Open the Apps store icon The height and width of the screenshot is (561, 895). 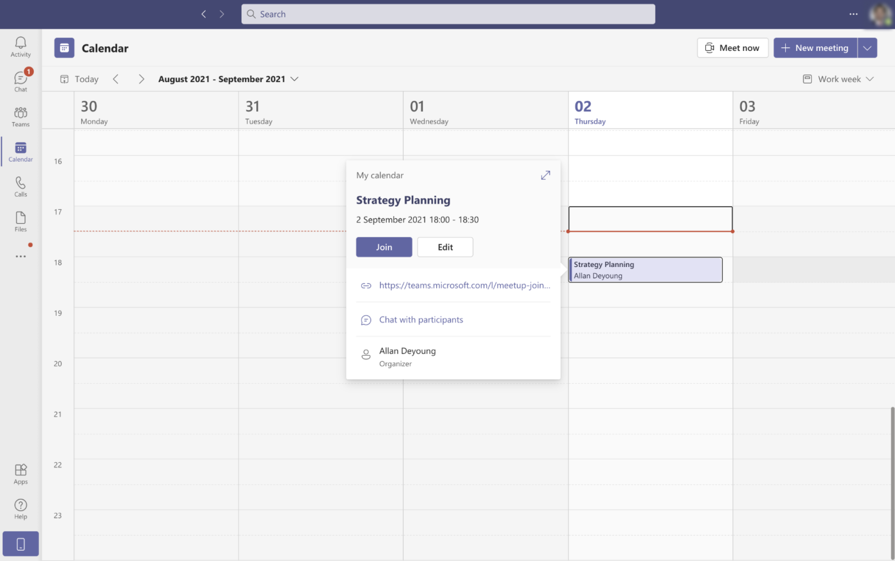click(x=21, y=474)
